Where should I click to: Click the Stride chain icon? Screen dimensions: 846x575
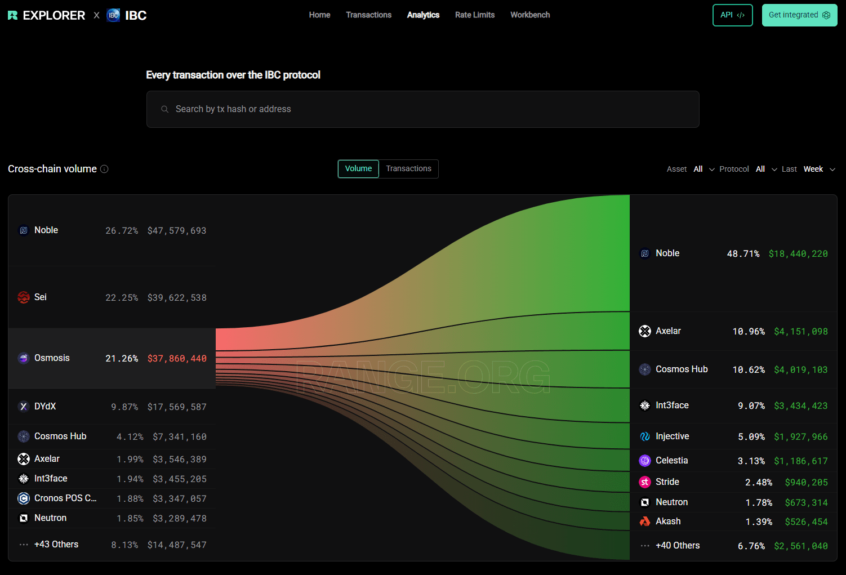click(645, 482)
